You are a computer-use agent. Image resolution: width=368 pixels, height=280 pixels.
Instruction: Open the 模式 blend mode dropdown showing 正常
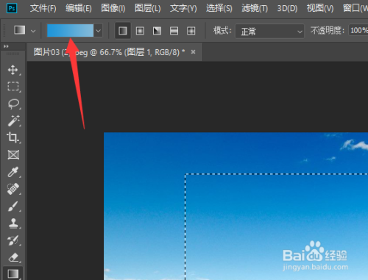[269, 31]
